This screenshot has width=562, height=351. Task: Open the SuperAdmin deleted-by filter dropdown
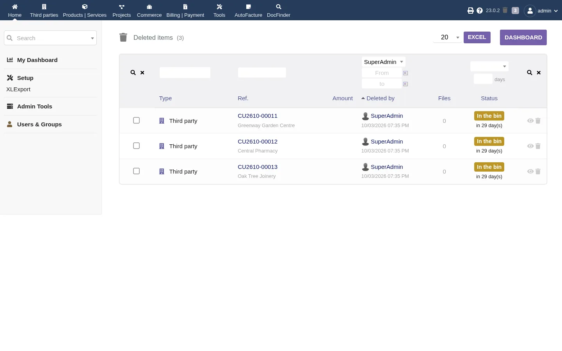(x=383, y=62)
